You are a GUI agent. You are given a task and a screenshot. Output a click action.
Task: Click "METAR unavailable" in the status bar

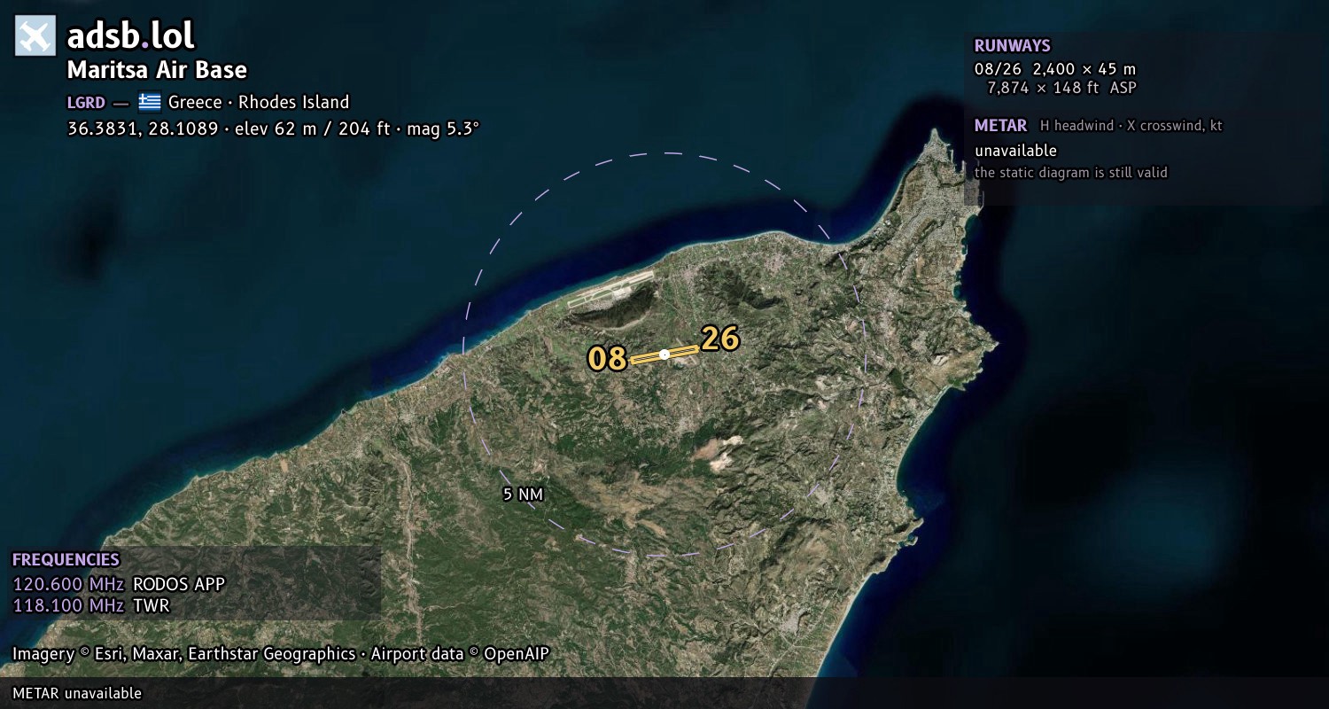pyautogui.click(x=77, y=693)
